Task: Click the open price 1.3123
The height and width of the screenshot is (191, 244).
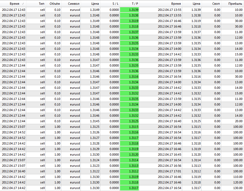Action: (x=95, y=166)
